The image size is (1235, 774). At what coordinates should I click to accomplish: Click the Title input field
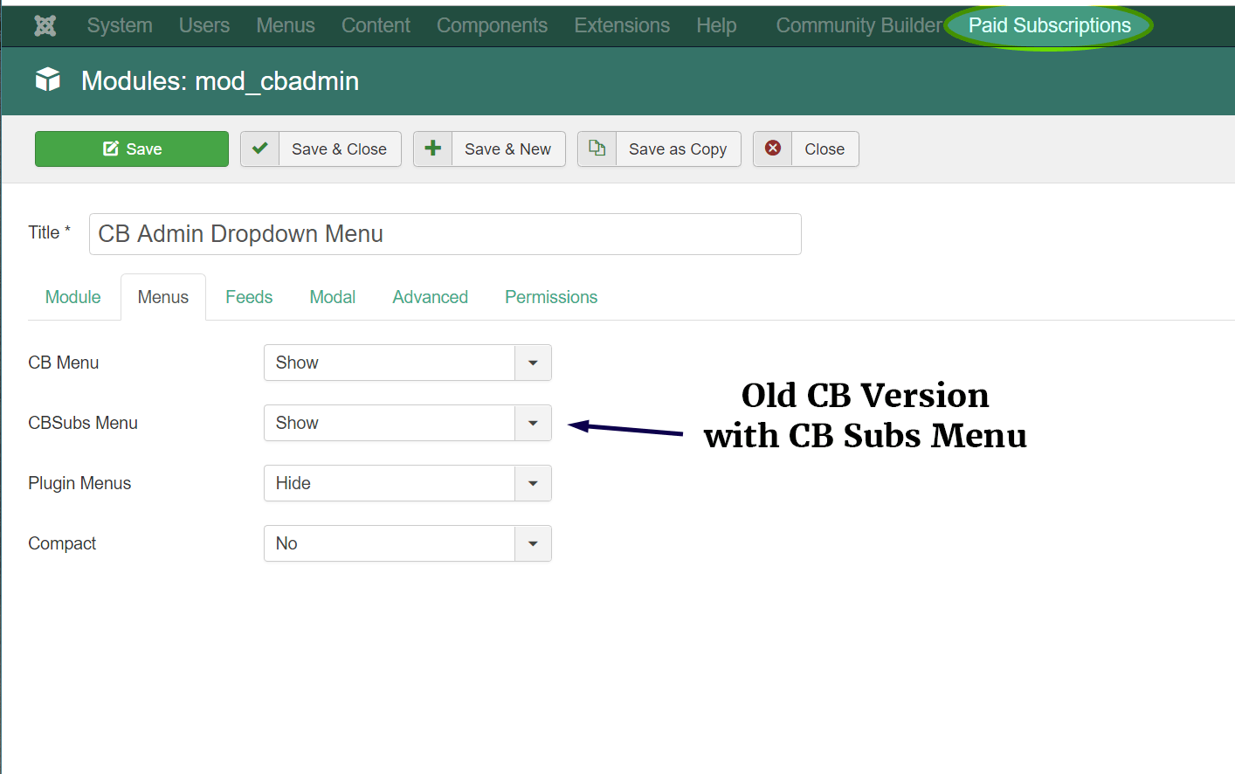coord(445,234)
